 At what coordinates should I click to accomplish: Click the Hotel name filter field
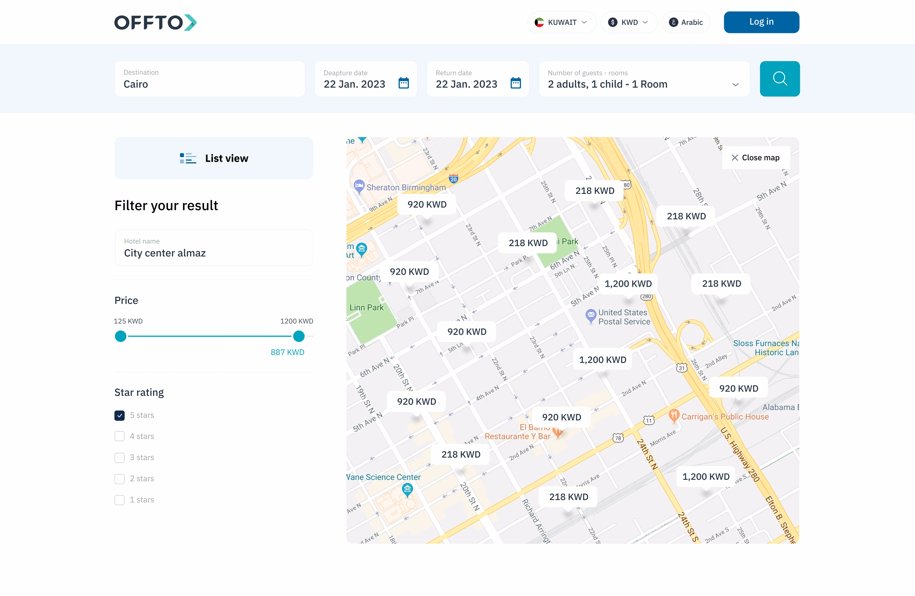pyautogui.click(x=214, y=248)
